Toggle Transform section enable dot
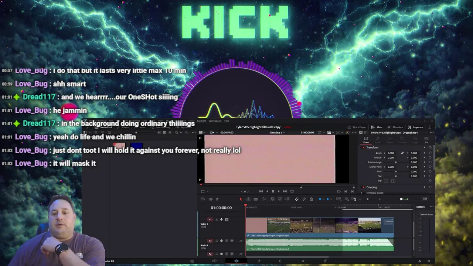The height and width of the screenshot is (266, 473). [363, 147]
